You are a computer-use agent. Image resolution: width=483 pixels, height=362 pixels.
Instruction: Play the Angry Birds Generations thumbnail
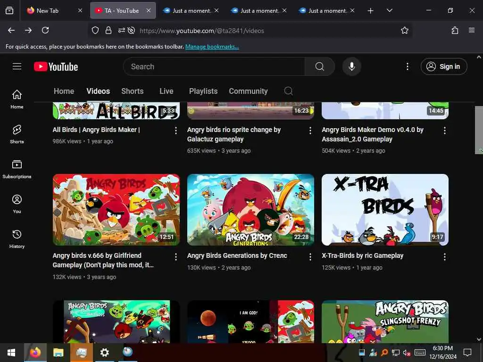tap(250, 210)
